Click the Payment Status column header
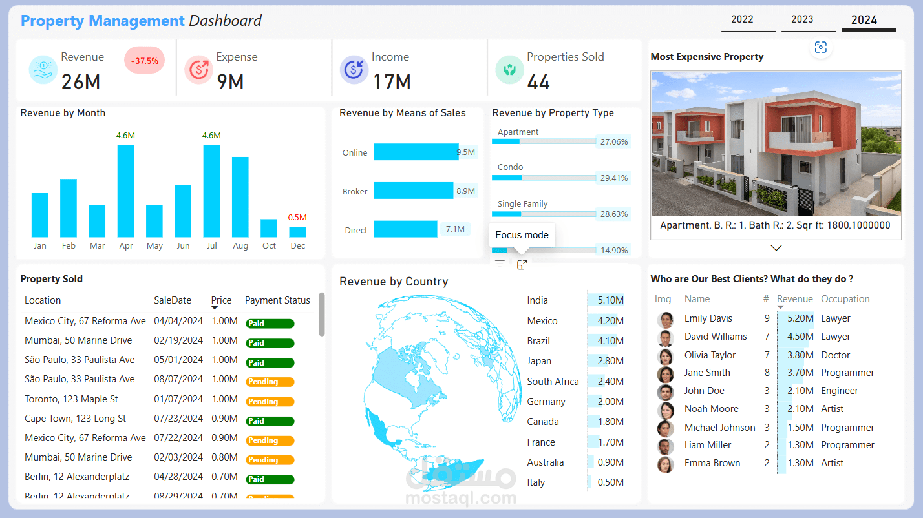 coord(277,300)
